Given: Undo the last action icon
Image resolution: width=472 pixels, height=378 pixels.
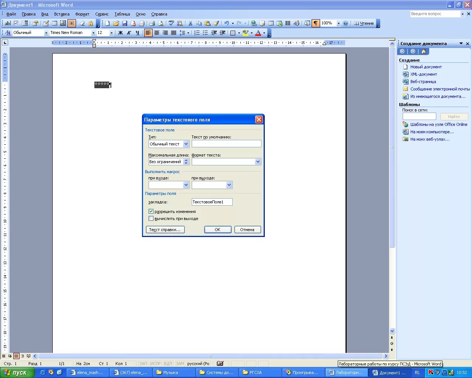Looking at the screenshot, I should pyautogui.click(x=226, y=23).
